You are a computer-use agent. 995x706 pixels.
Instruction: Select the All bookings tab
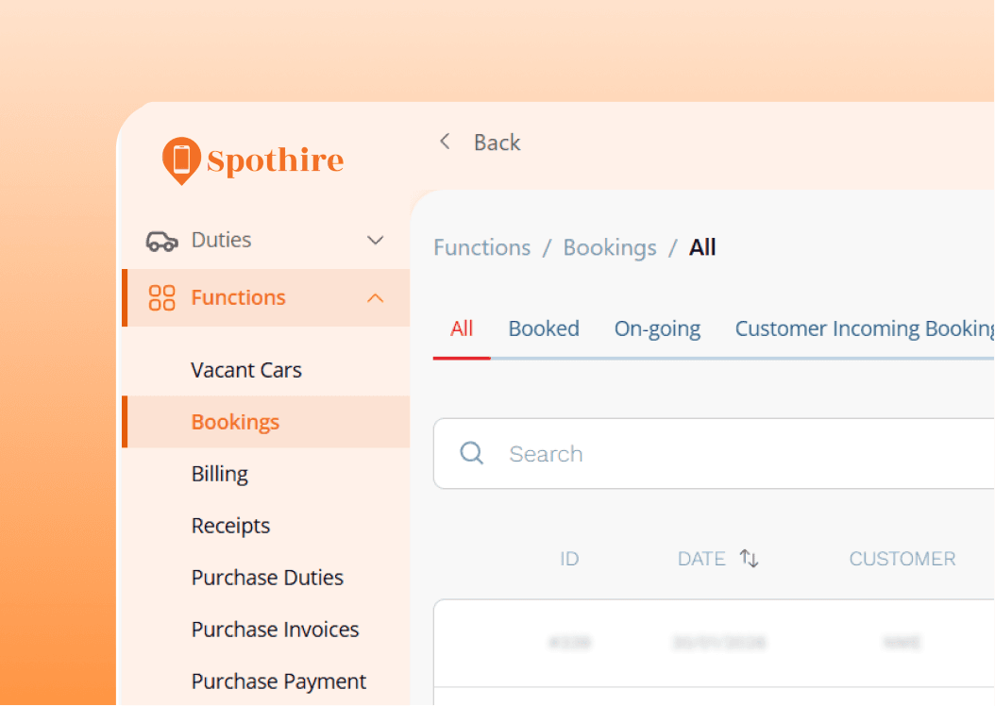pos(462,329)
